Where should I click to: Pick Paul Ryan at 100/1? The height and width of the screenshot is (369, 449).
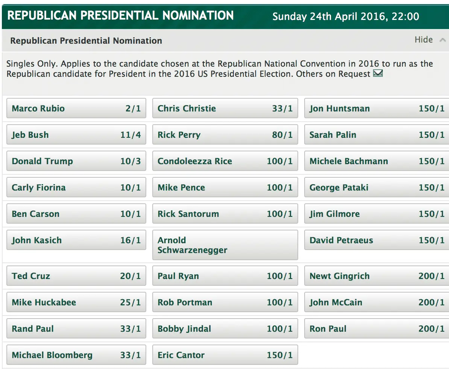click(225, 276)
